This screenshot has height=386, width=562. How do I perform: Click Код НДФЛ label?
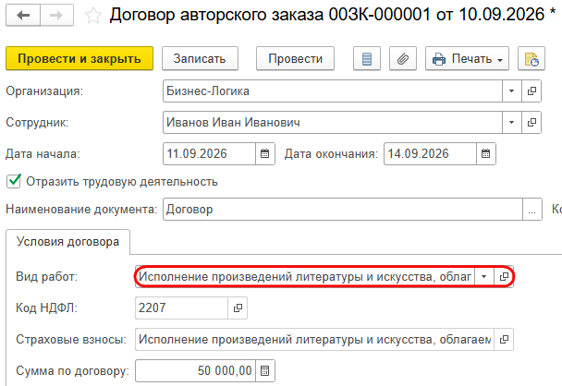click(46, 308)
